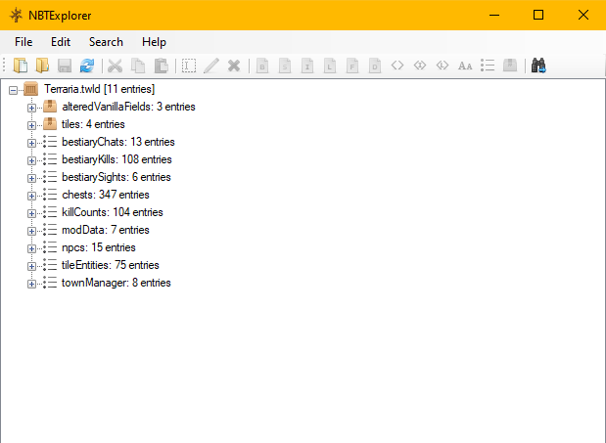Open the Edit menu
The height and width of the screenshot is (443, 606).
click(x=61, y=42)
